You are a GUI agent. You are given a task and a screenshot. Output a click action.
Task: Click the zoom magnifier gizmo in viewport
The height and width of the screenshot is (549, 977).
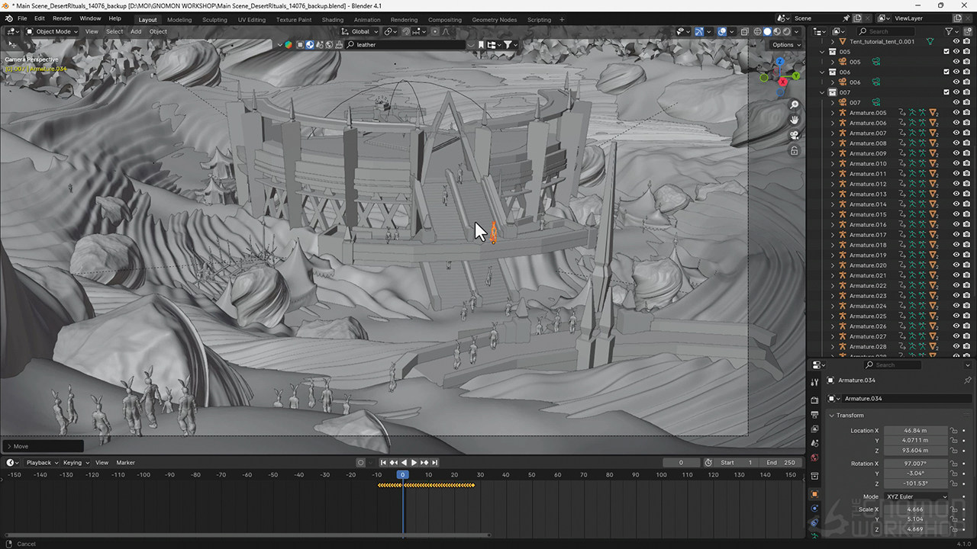794,104
